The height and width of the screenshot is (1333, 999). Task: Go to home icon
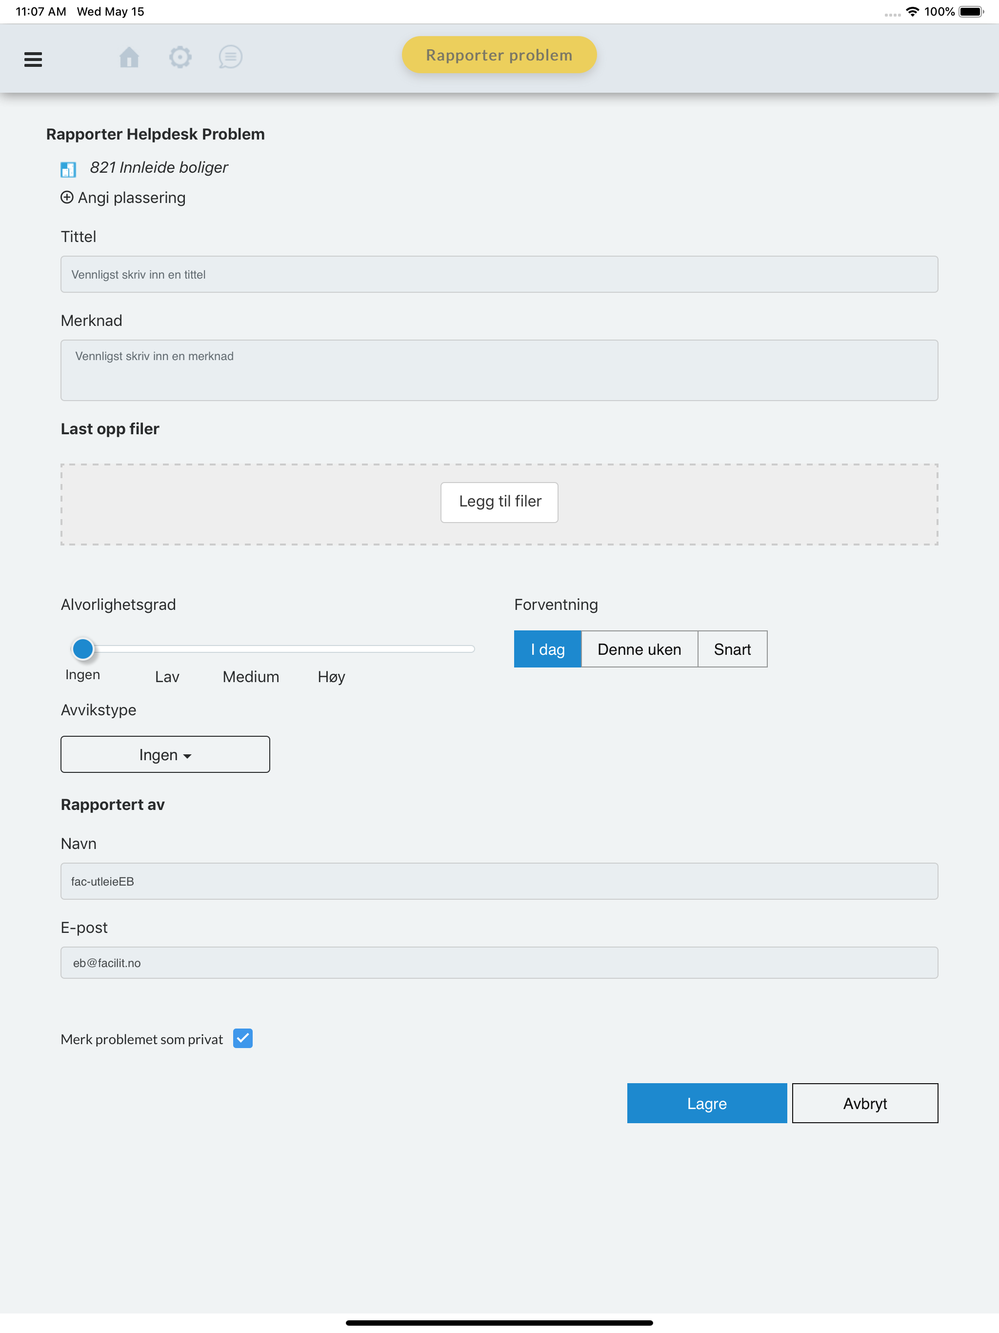129,57
